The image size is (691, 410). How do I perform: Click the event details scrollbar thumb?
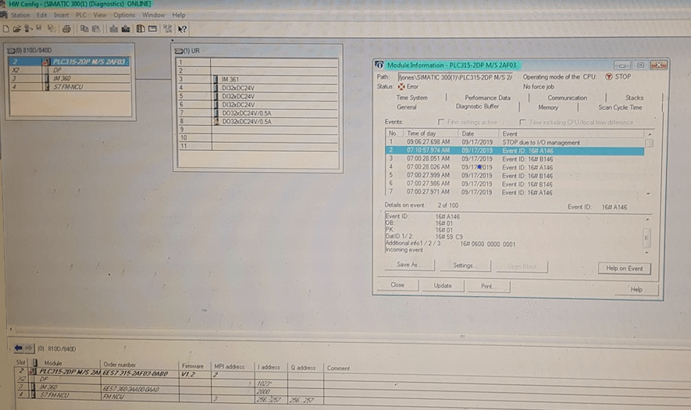646,237
